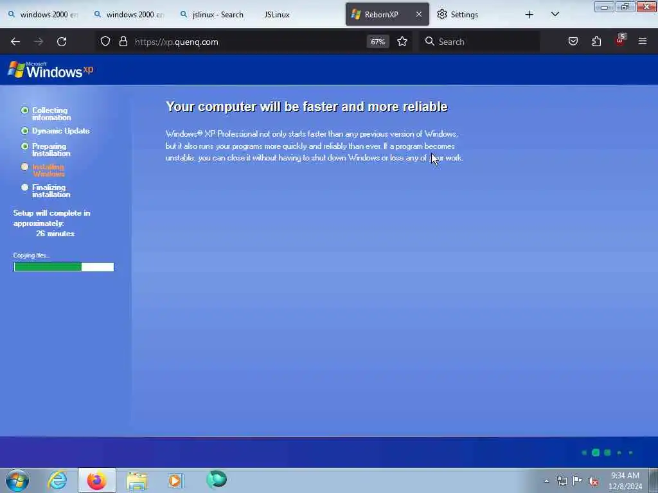This screenshot has height=493, width=658.
Task: Click the muted volume tray icon
Action: click(x=593, y=481)
